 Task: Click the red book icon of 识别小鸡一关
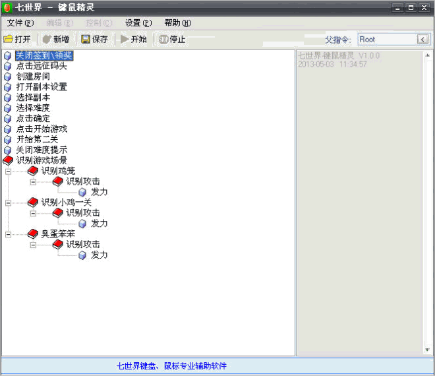click(x=33, y=203)
